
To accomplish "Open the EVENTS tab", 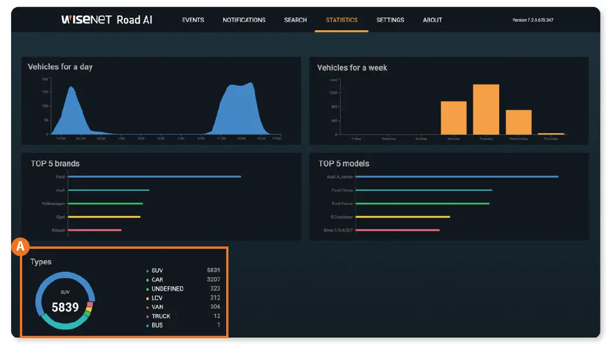I will [x=193, y=20].
